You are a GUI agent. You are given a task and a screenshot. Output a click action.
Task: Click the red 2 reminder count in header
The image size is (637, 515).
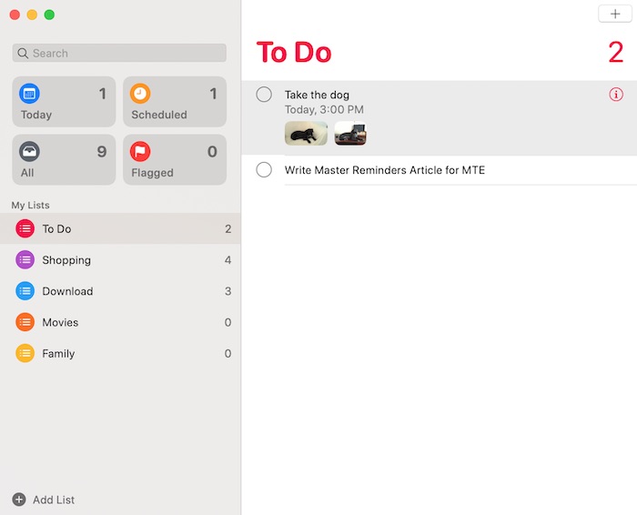point(616,53)
